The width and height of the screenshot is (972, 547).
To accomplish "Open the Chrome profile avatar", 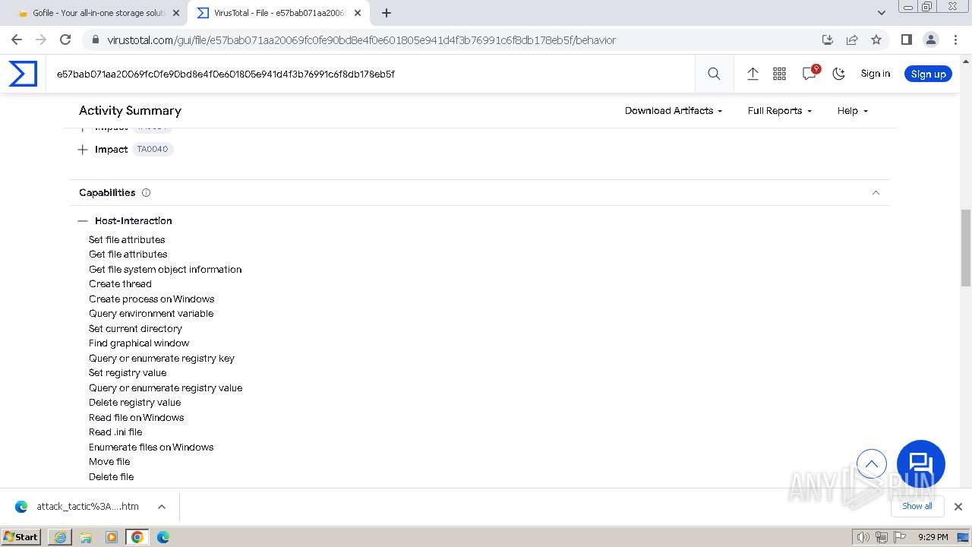I will (x=930, y=40).
